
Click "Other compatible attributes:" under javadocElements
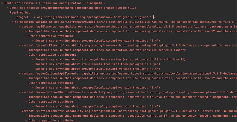click(x=51, y=55)
